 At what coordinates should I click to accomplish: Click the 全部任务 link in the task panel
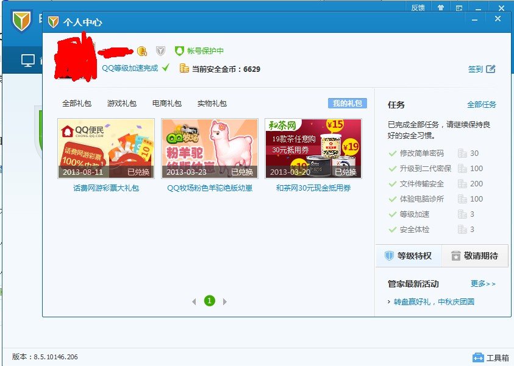pos(482,104)
